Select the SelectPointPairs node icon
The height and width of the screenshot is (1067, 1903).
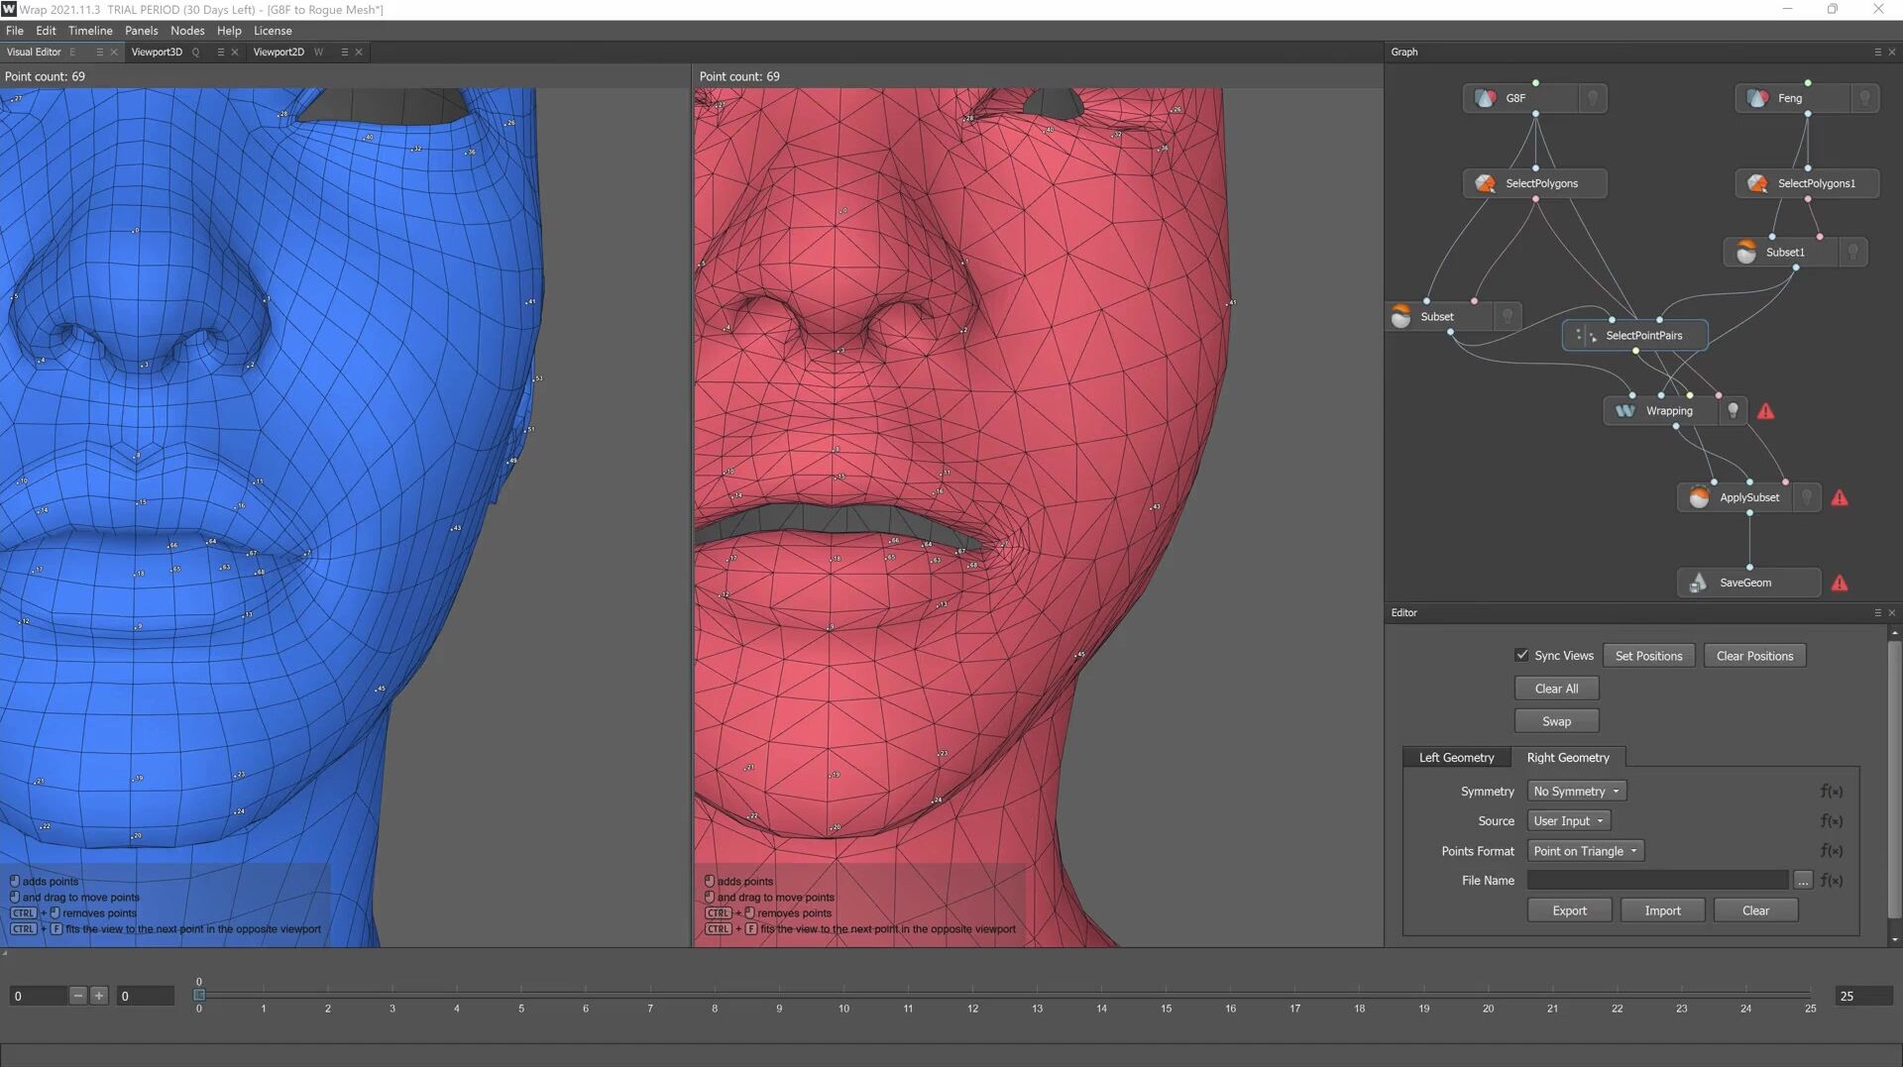[1585, 336]
